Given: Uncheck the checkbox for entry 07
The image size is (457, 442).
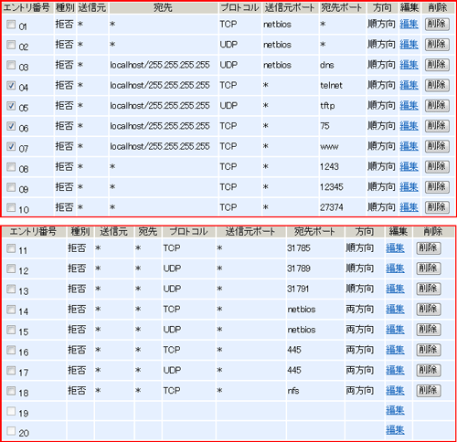Looking at the screenshot, I should tap(11, 146).
